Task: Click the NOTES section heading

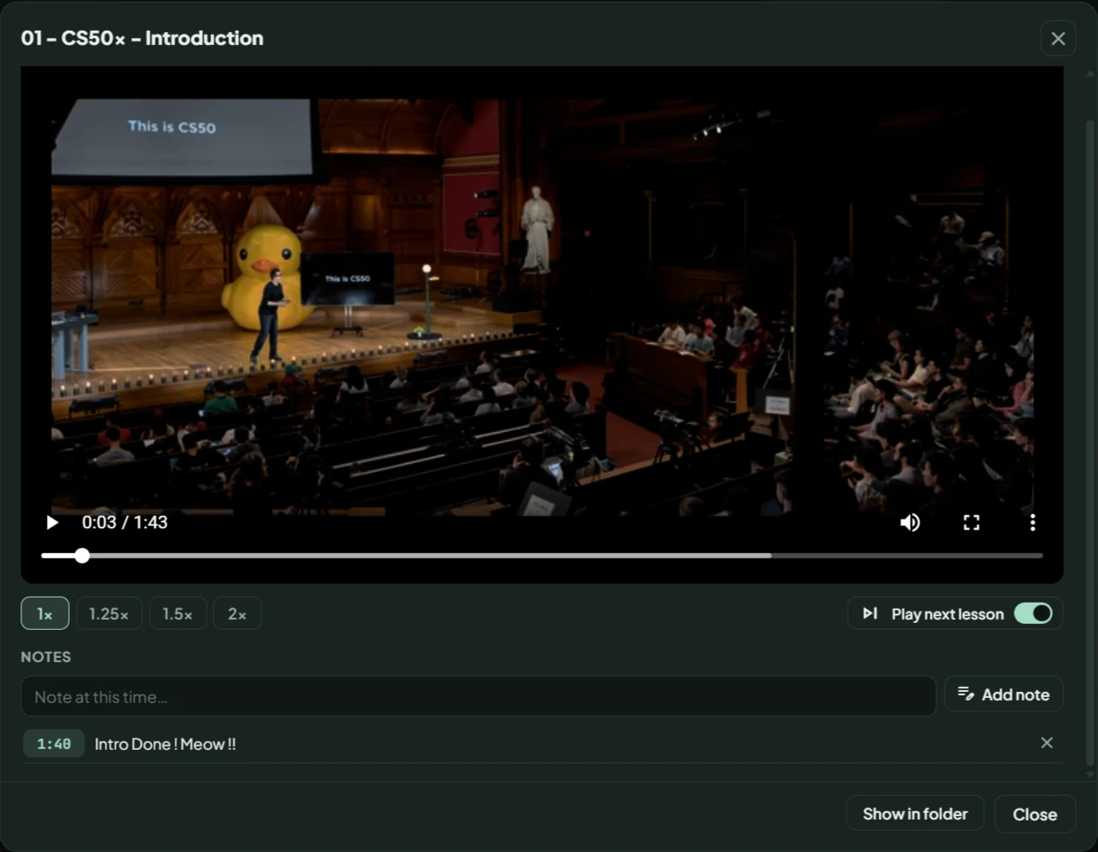Action: [x=46, y=657]
